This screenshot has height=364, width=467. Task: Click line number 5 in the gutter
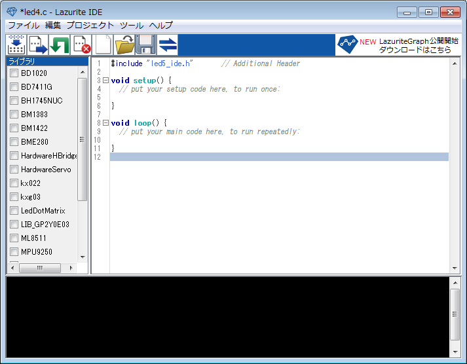tap(99, 98)
